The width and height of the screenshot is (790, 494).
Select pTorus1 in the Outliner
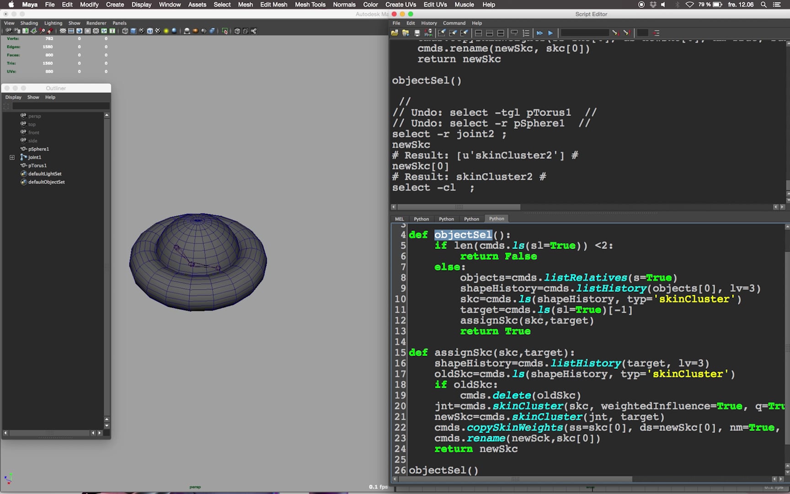tap(37, 166)
